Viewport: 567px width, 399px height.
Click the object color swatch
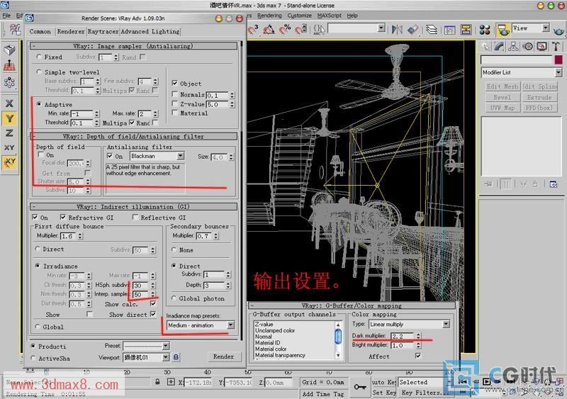coord(558,60)
